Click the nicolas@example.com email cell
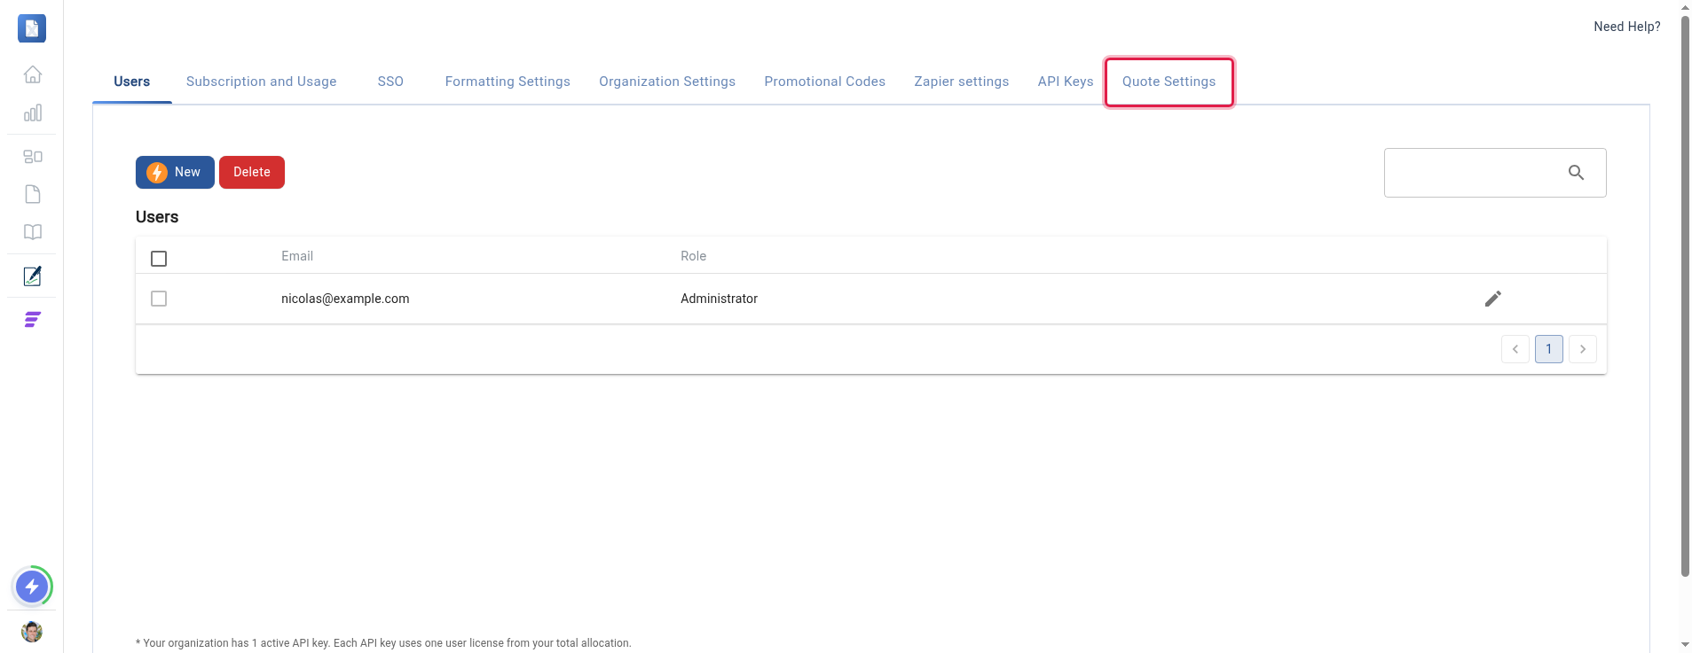Screen dimensions: 1692x653 click(x=345, y=299)
